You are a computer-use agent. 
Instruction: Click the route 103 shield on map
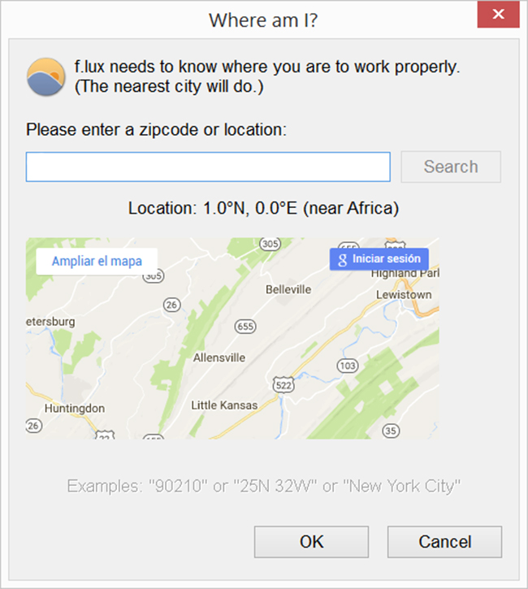347,366
